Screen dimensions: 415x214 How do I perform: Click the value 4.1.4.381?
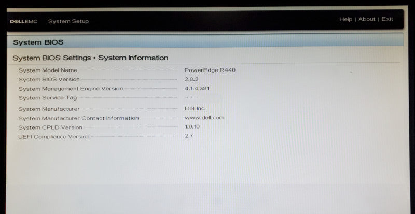click(197, 89)
